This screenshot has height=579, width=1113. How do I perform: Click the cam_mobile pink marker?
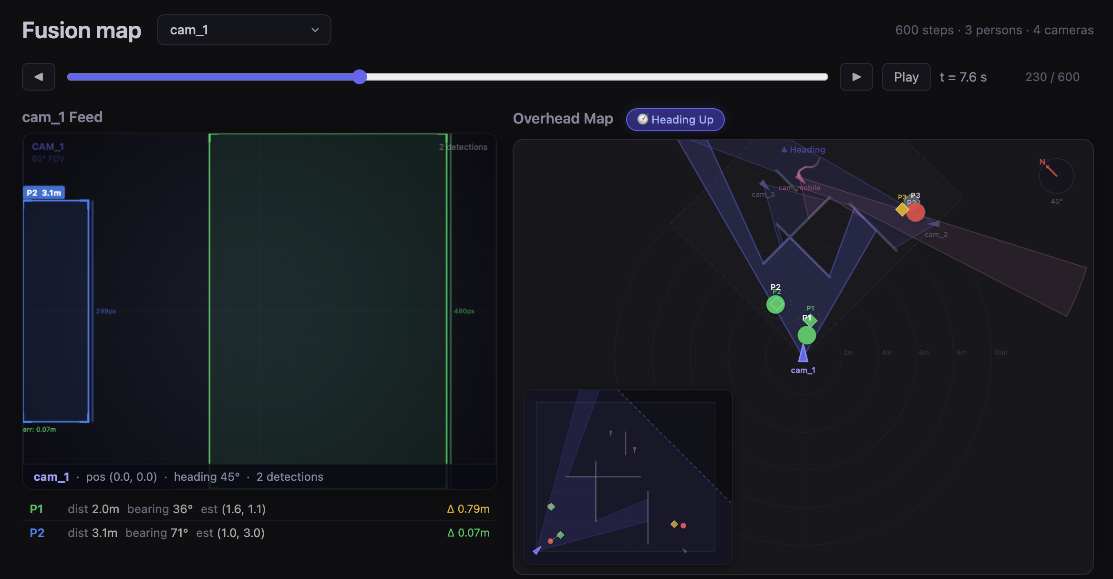pyautogui.click(x=800, y=178)
